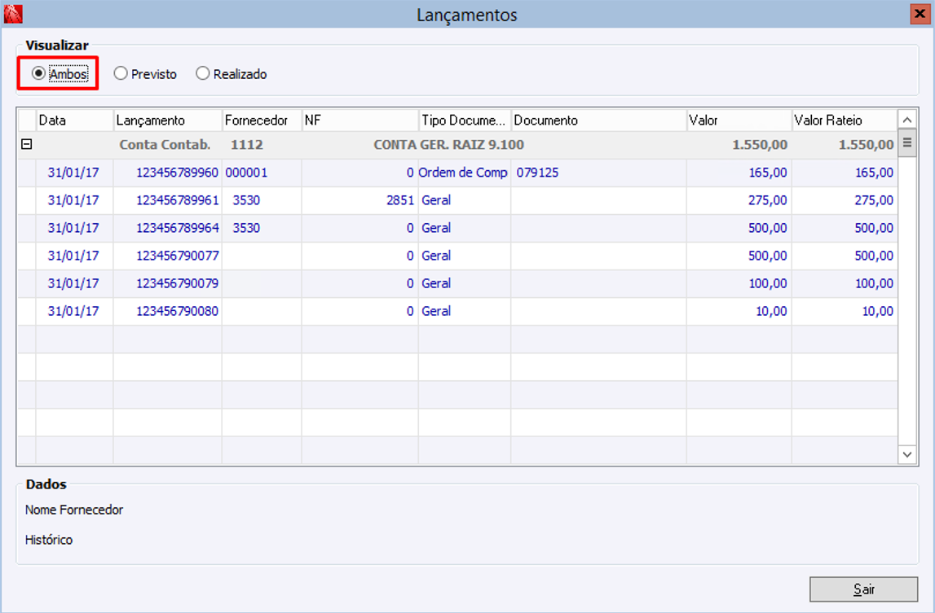Image resolution: width=935 pixels, height=613 pixels.
Task: Select lançamento 123456790079 cell
Action: (168, 283)
